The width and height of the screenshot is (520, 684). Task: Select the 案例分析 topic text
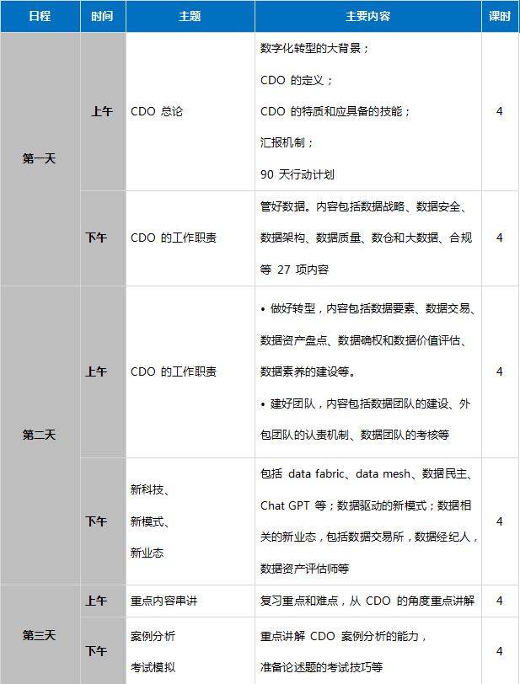point(153,636)
